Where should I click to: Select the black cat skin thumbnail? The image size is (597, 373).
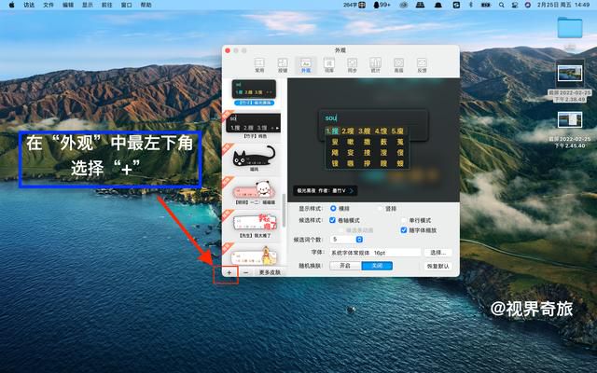click(x=254, y=158)
